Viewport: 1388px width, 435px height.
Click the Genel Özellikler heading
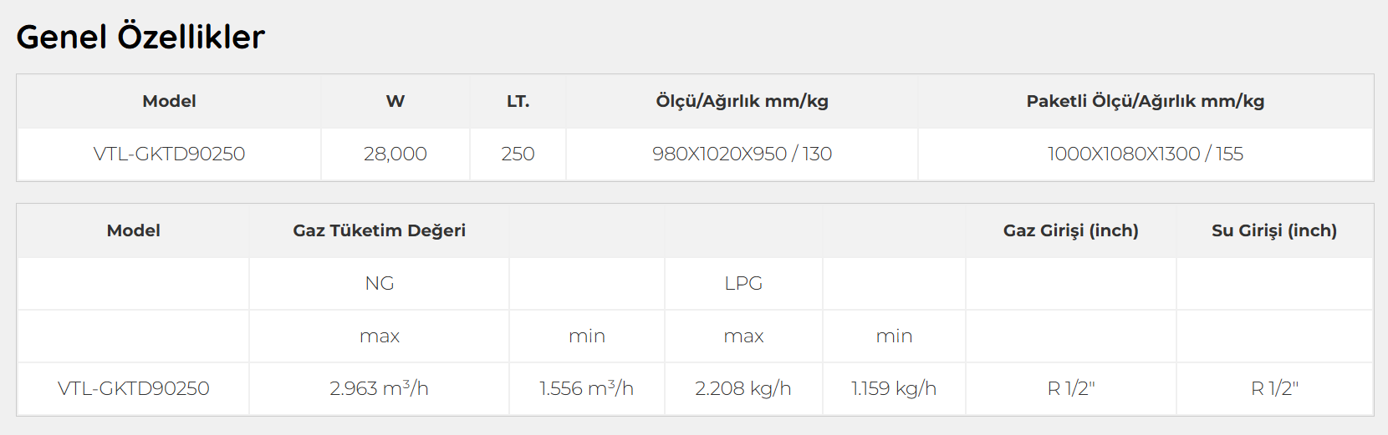[140, 37]
